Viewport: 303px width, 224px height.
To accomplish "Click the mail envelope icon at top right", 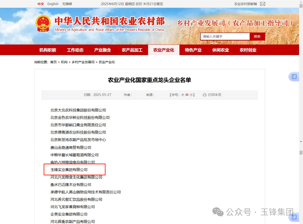I will point(262,4).
